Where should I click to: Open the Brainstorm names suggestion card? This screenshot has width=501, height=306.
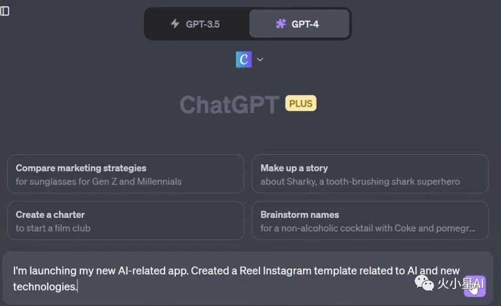click(370, 221)
